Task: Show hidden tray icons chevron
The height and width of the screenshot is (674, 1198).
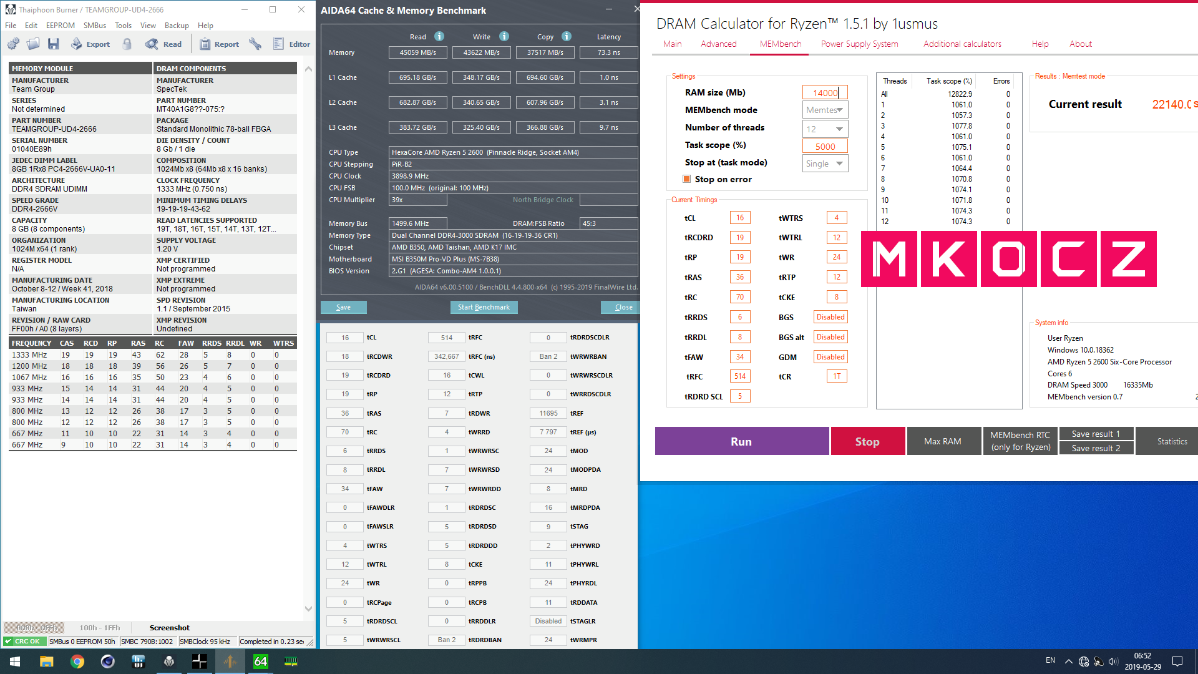Action: pos(1069,662)
